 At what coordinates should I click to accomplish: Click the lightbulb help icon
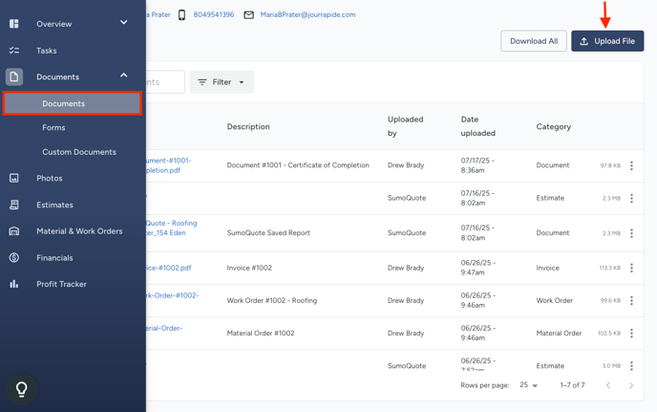pyautogui.click(x=21, y=389)
